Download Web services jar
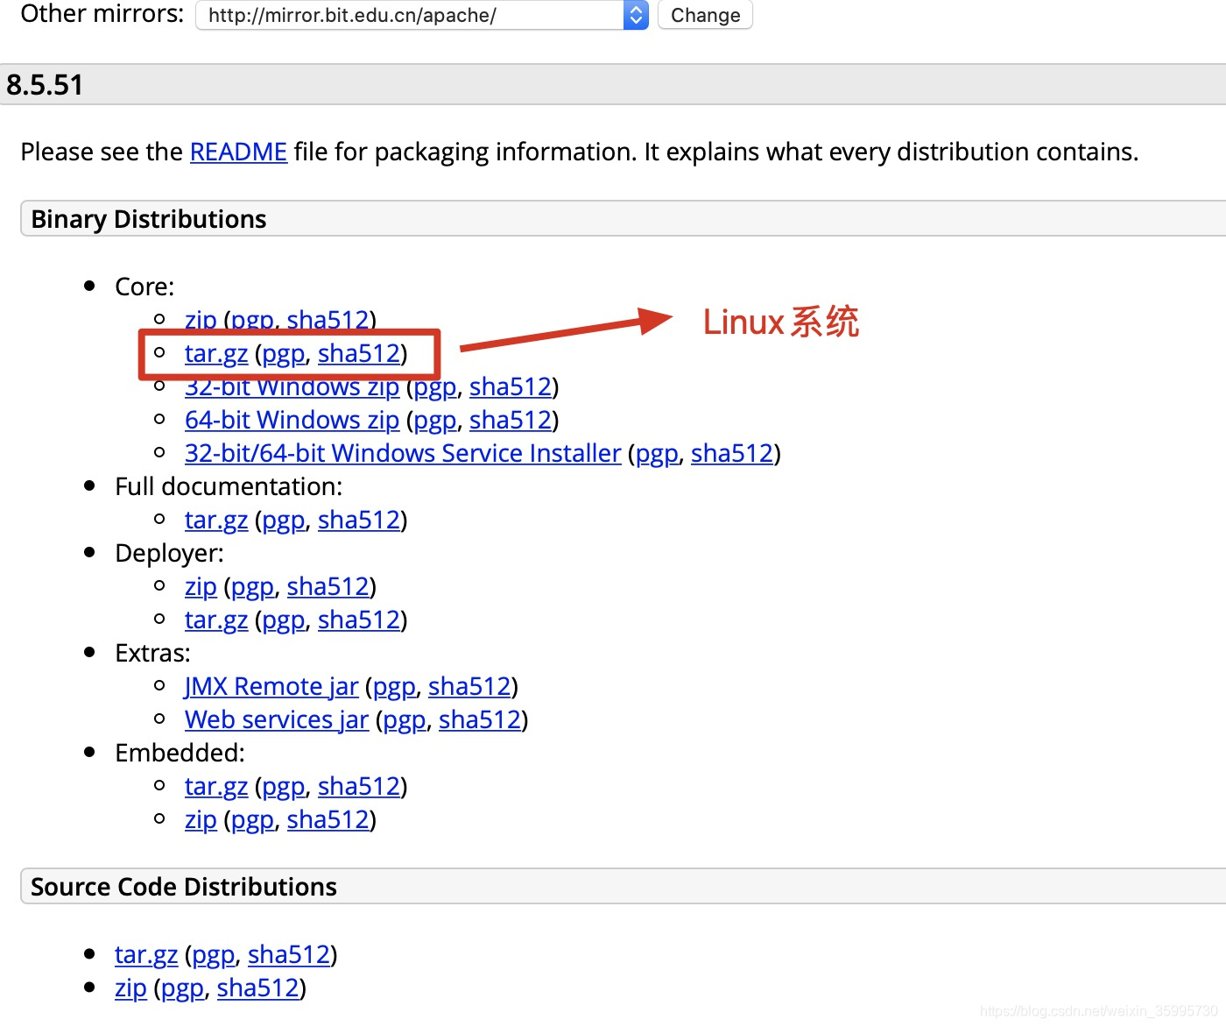The height and width of the screenshot is (1027, 1226). 277,719
